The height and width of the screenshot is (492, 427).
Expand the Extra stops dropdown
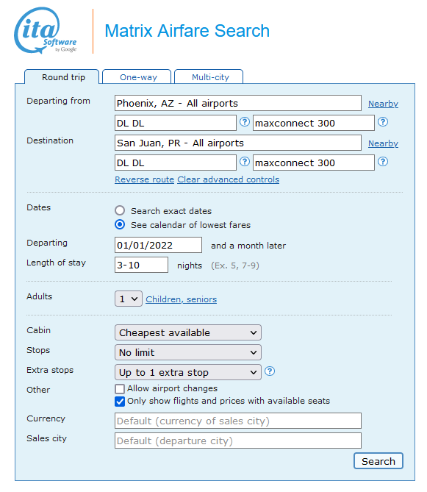(x=188, y=372)
